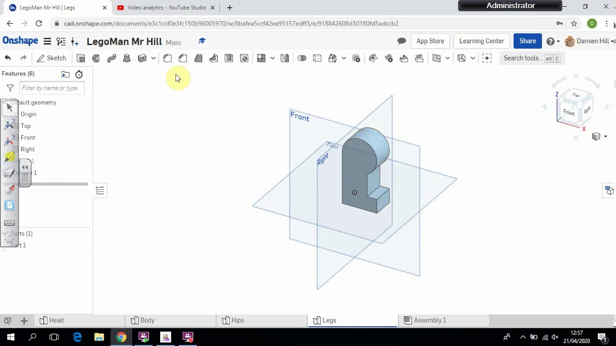This screenshot has width=616, height=346.
Task: Select the Chamfer tool
Action: pos(183,58)
